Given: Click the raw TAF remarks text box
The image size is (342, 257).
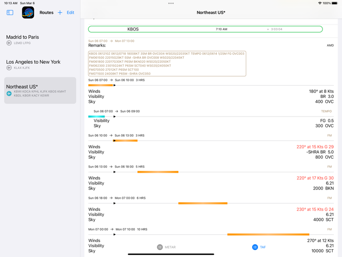Looking at the screenshot, I should [167, 64].
